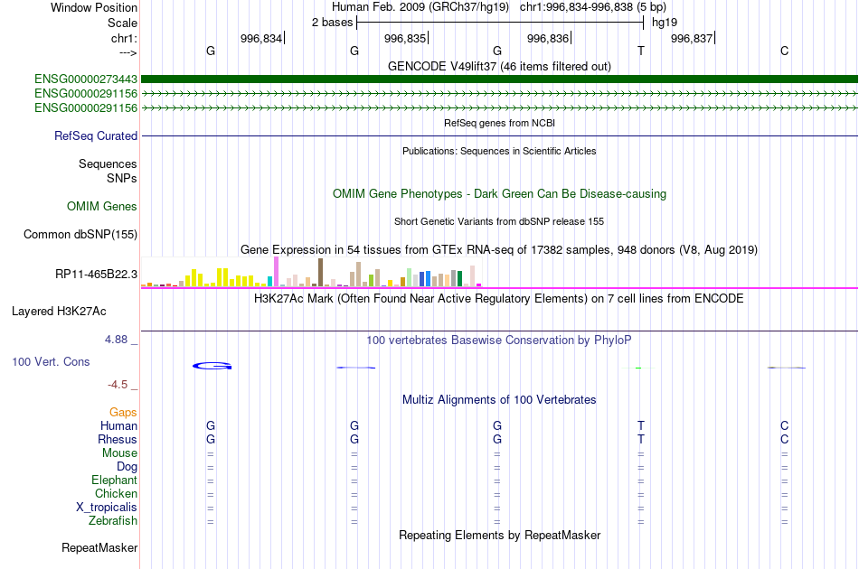This screenshot has height=569, width=859.
Task: Click the 996,834 ruler position
Action: click(x=261, y=38)
